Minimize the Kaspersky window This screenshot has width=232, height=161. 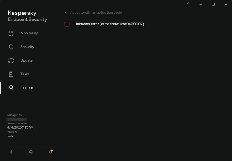tap(201, 4)
